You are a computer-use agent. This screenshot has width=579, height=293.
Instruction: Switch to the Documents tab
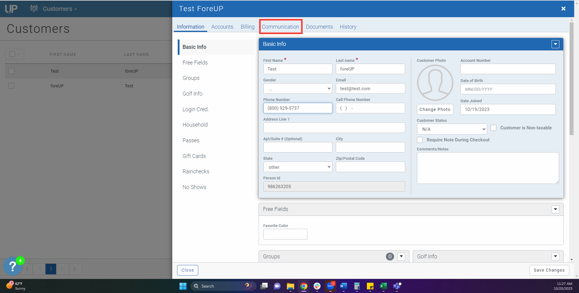tap(319, 27)
